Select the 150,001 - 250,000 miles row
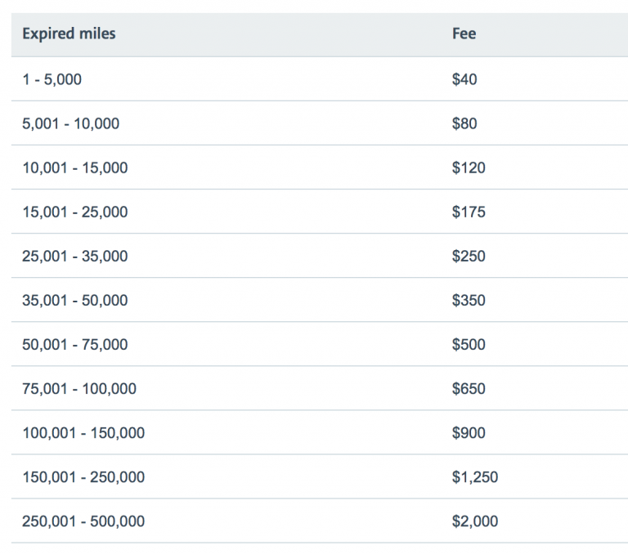The height and width of the screenshot is (554, 628). (83, 477)
